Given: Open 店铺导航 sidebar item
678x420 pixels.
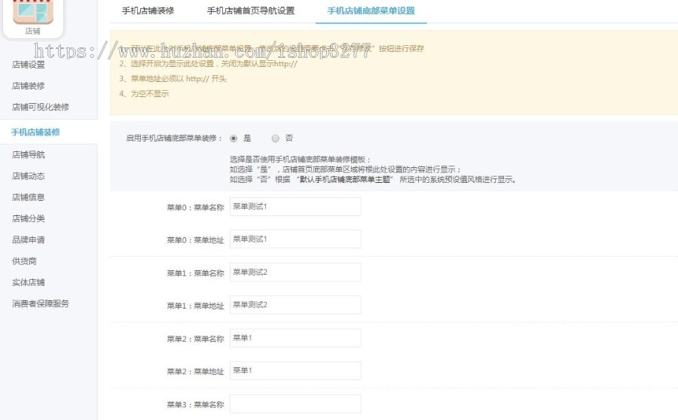Looking at the screenshot, I should (x=29, y=155).
